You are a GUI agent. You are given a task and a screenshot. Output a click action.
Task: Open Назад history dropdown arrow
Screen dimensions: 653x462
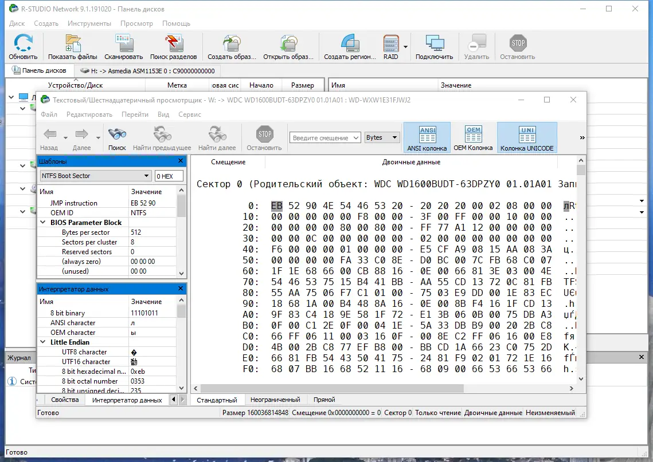coord(65,137)
